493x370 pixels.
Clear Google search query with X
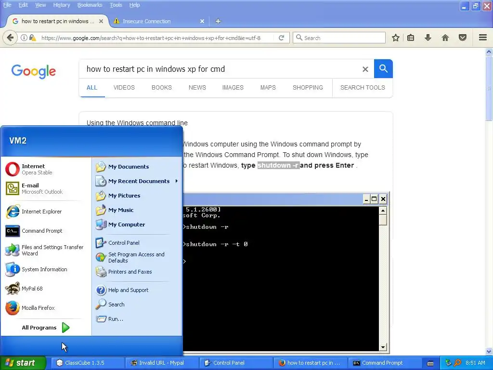365,69
